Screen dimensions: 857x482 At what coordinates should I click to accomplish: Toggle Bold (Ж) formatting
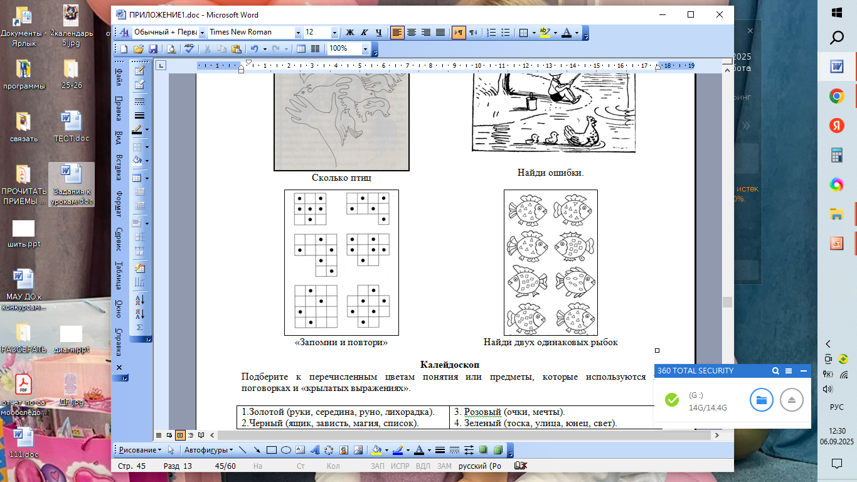(x=350, y=33)
